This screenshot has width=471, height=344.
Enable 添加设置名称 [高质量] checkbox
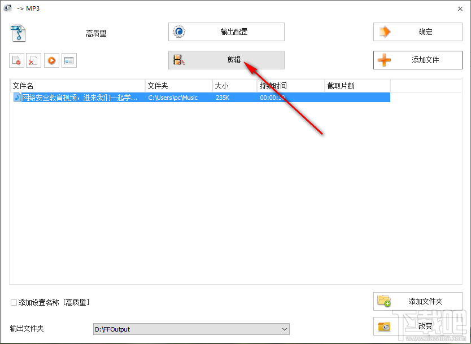point(14,302)
